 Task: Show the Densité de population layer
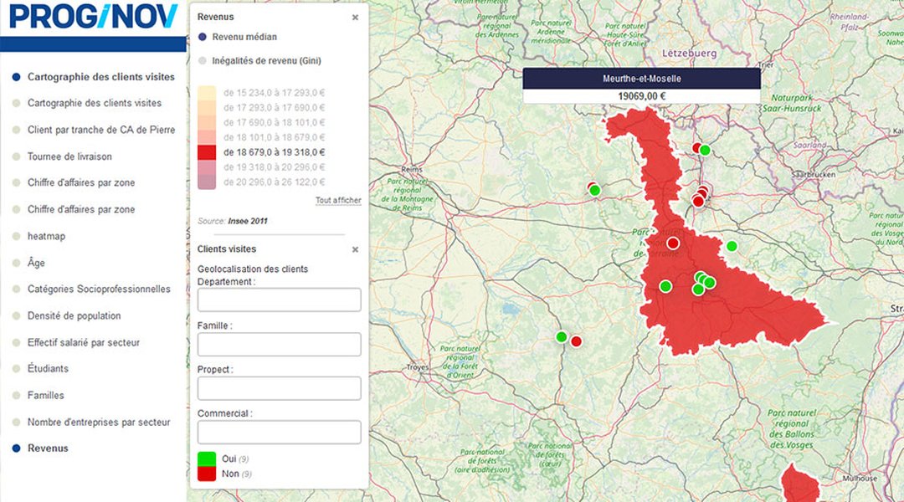pyautogui.click(x=74, y=315)
